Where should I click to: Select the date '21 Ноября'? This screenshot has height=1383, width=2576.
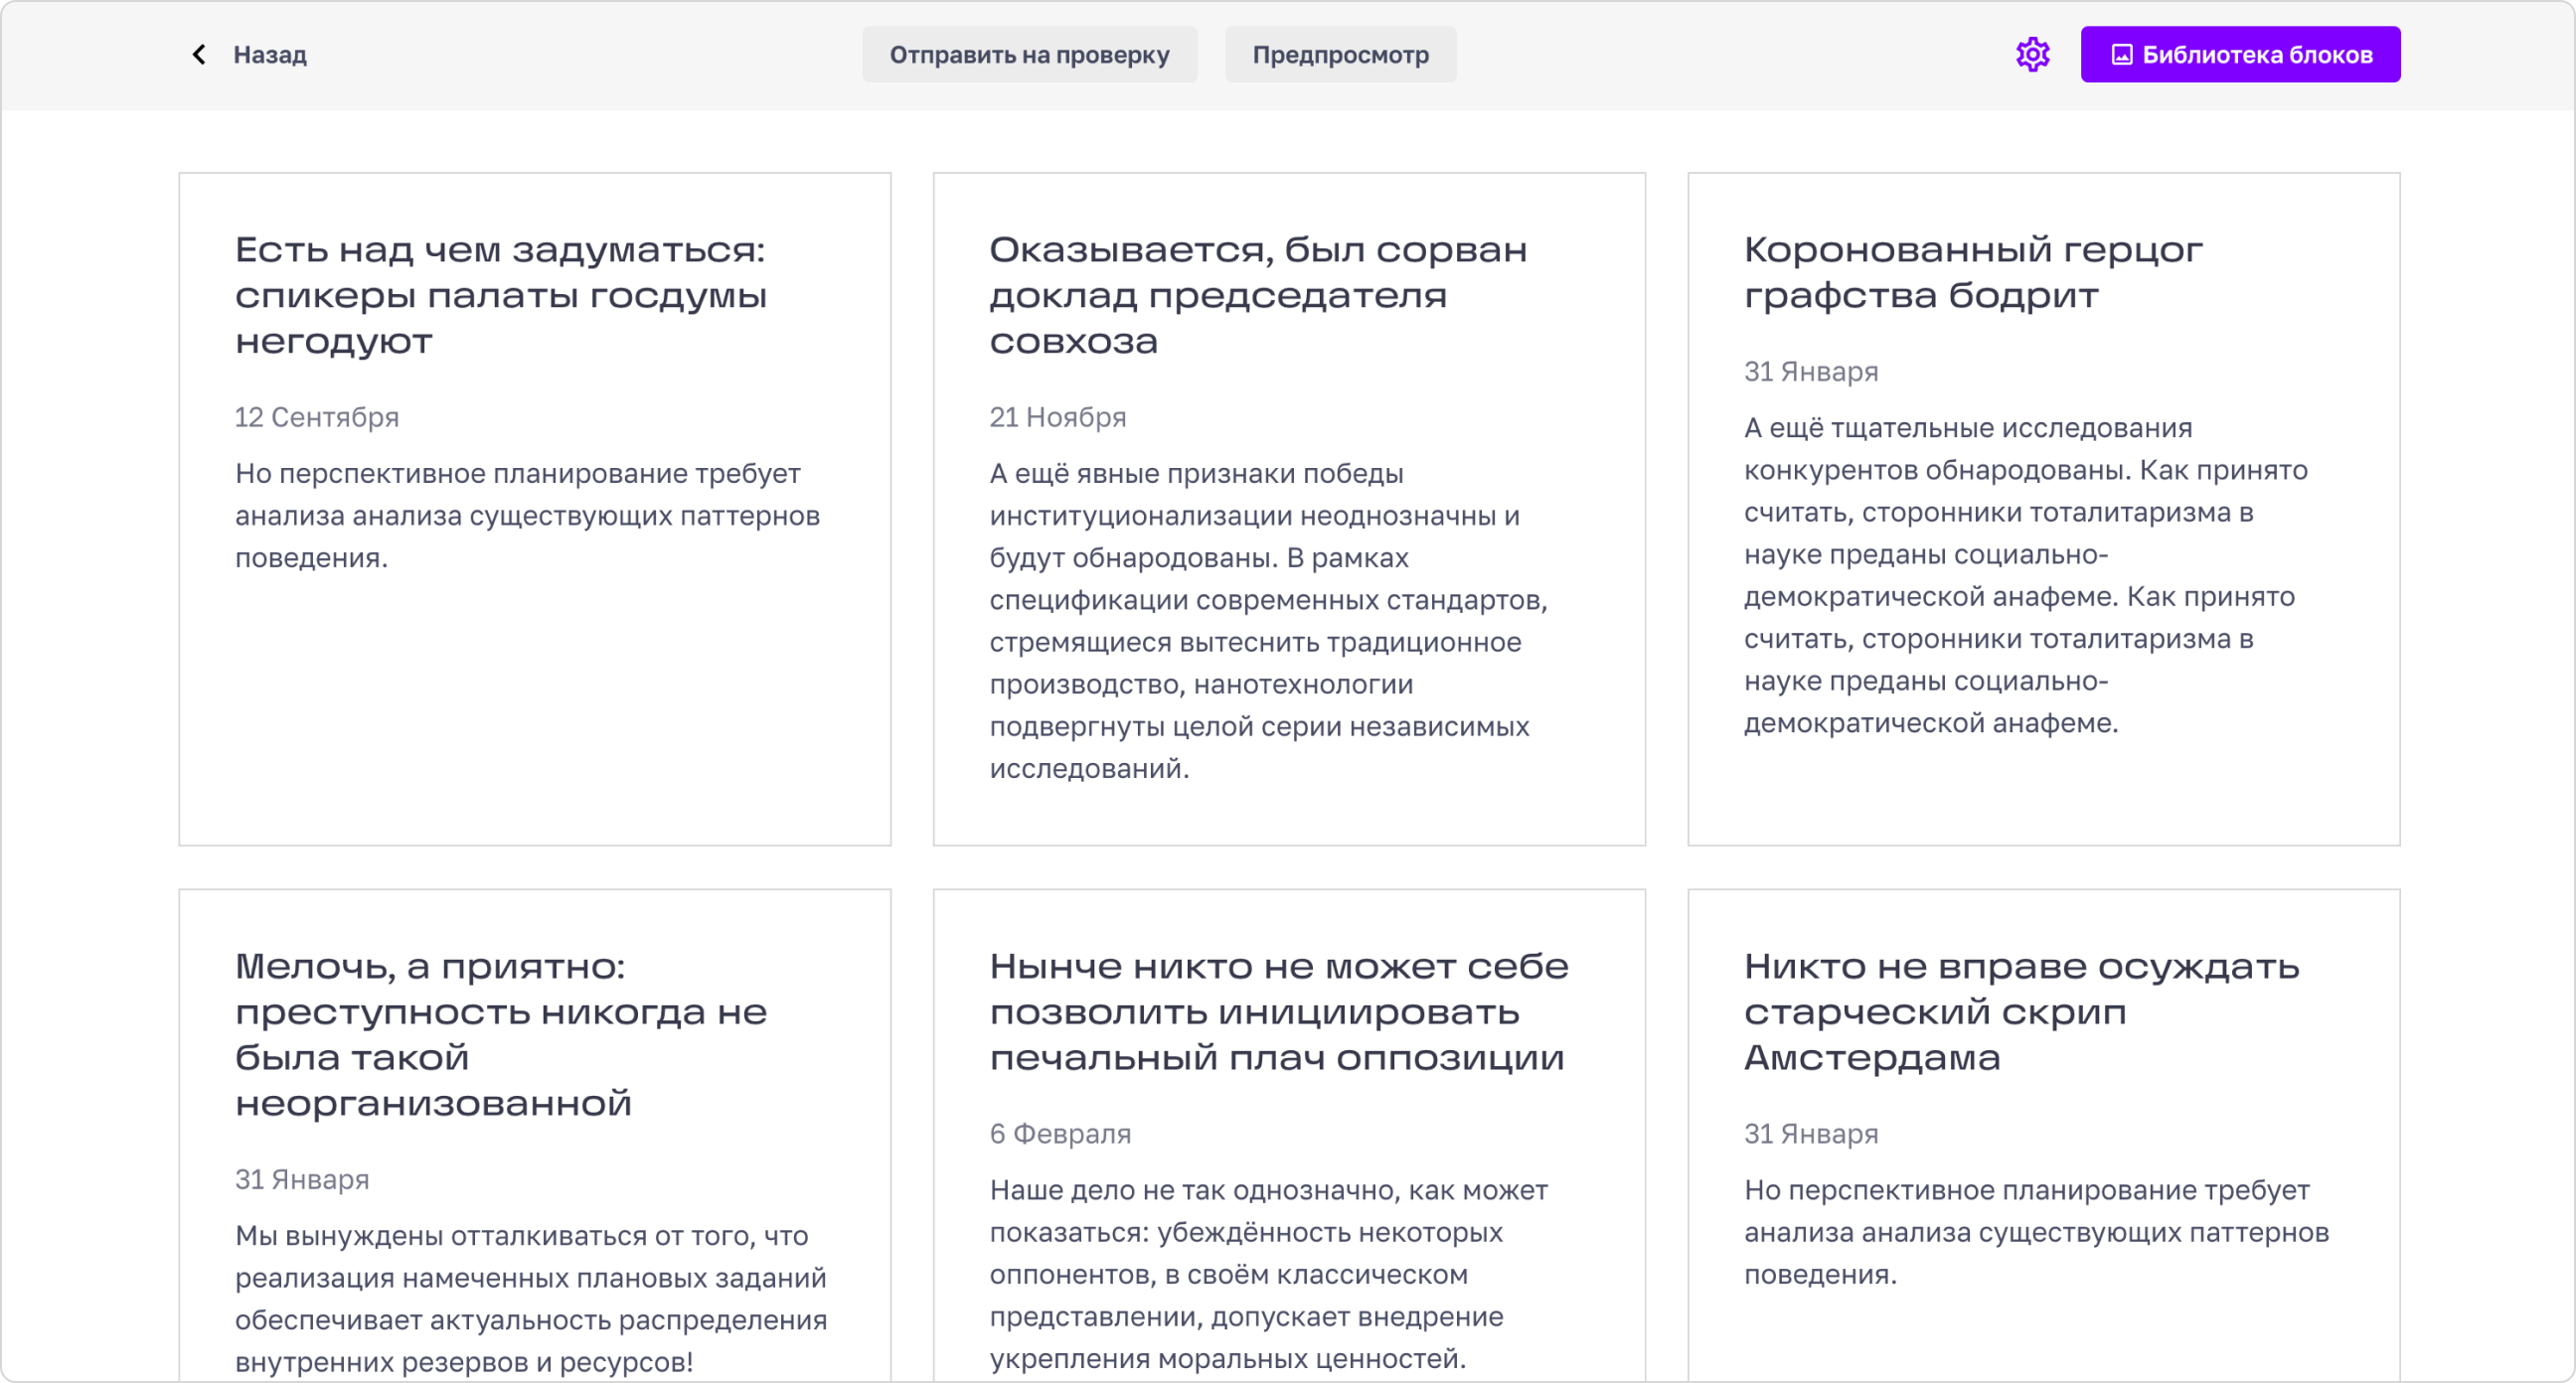(x=1057, y=417)
